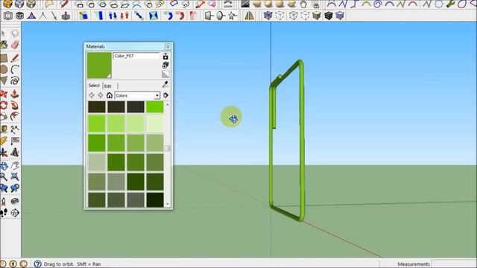Activate the Axes tool
The height and width of the screenshot is (268, 477).
[x=4, y=153]
